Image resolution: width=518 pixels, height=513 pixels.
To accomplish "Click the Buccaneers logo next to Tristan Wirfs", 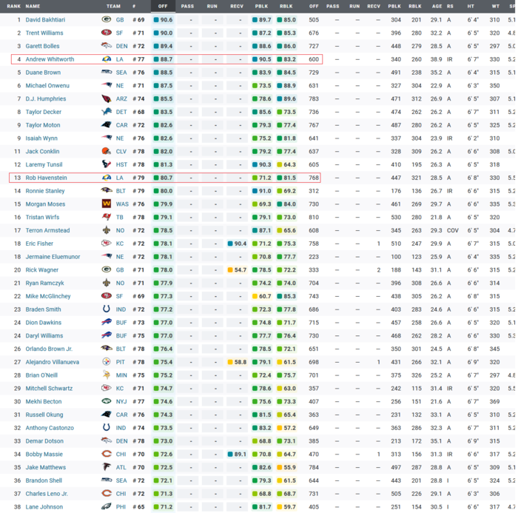I will coord(107,217).
